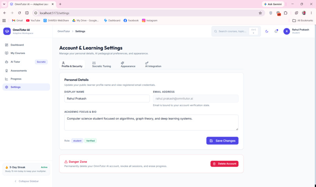The height and width of the screenshot is (187, 316).
Task: Select Settings in the sidebar
Action: tap(26, 87)
